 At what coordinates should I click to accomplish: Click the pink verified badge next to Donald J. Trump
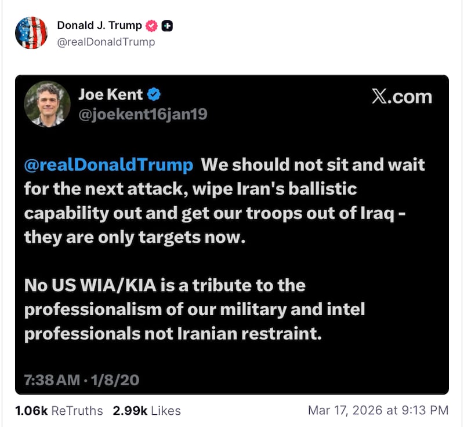[x=152, y=25]
